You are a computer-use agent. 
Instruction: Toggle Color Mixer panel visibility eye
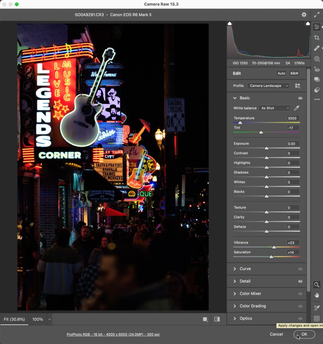(300, 294)
